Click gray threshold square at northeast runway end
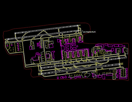This screenshot has width=132, height=102. 78,26
